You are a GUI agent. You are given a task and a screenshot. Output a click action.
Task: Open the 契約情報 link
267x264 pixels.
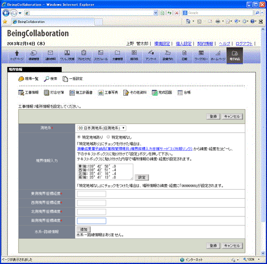(205, 43)
